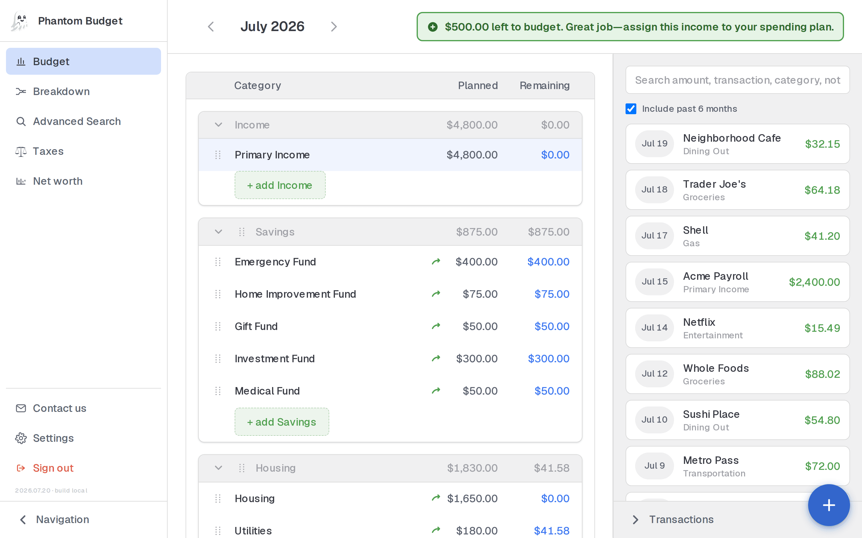Open the Metro Pass transaction

tap(737, 466)
